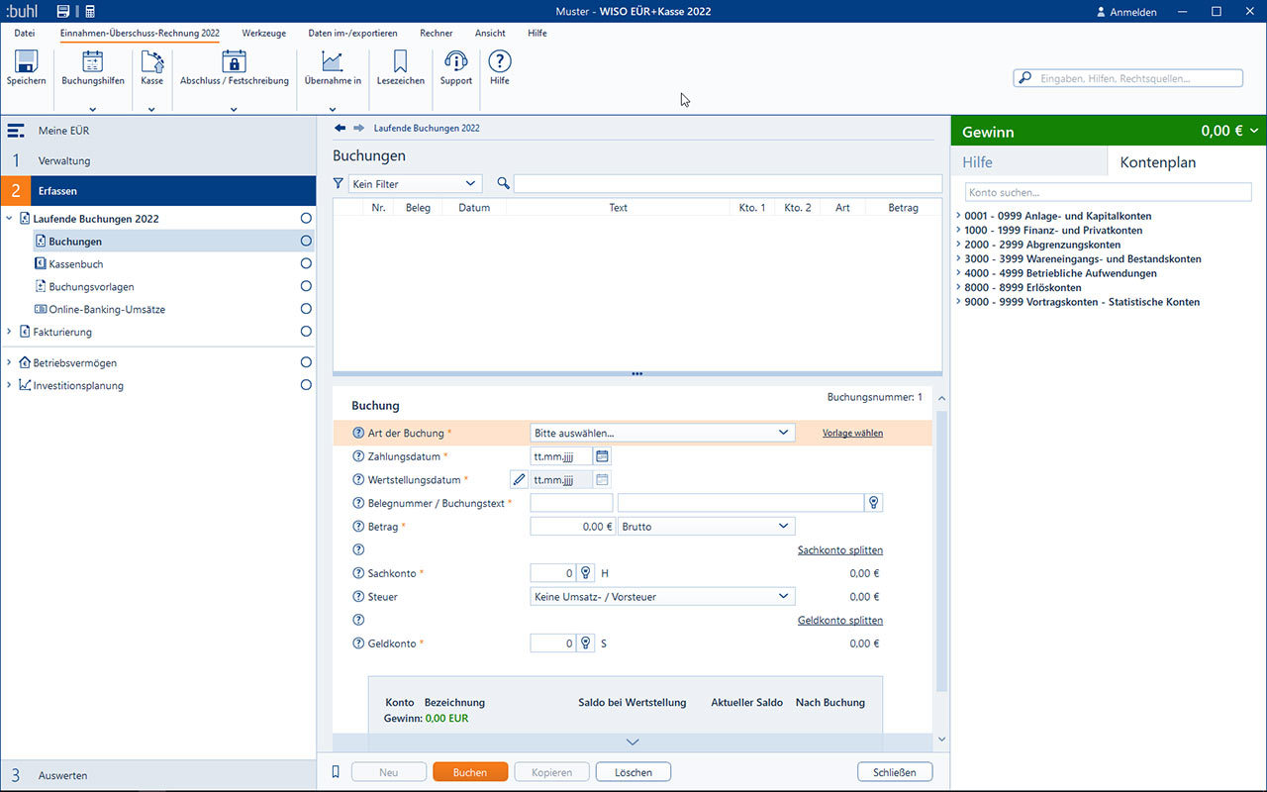Click the lightbulb next to Sachkonto field
This screenshot has width=1267, height=792.
pos(585,573)
